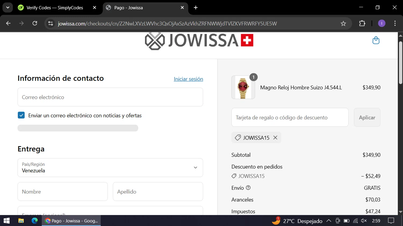Open the Windows Start menu

point(6,221)
